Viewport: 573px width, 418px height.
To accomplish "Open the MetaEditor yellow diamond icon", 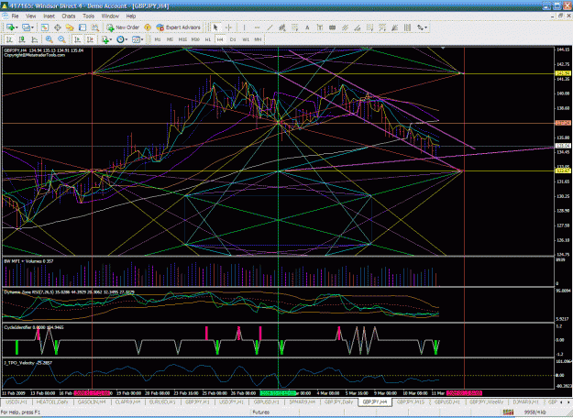I will coord(148,27).
